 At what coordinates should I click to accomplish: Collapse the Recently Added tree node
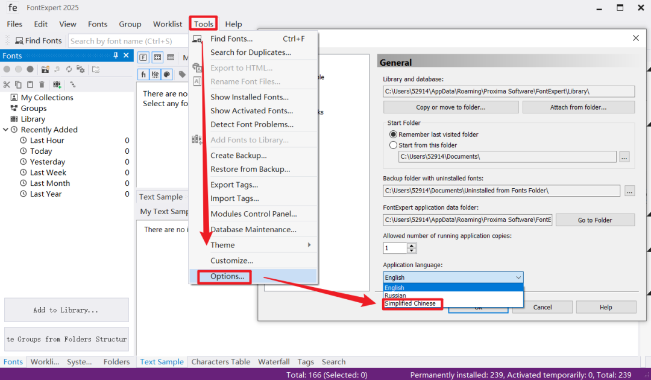(5, 130)
